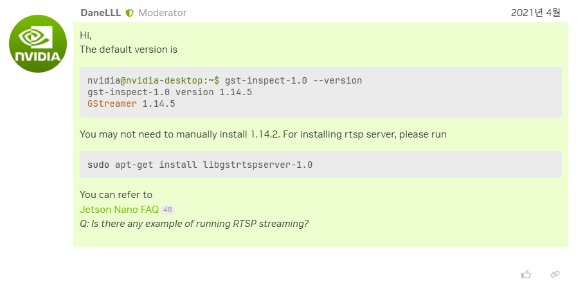The image size is (585, 288).
Task: Click the orange GStreamer word in code
Action: pyautogui.click(x=112, y=104)
